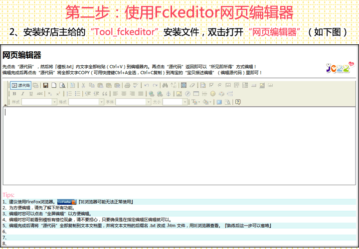This screenshot has height=249, width=359.
Task: Click the Print icon
Action: pyautogui.click(x=127, y=85)
